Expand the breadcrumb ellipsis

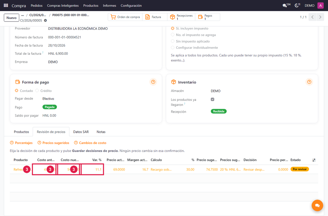tap(23, 15)
